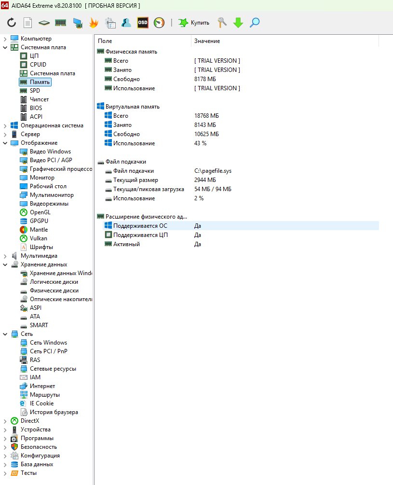Screen dimensions: 393x485
Task: Select the База данных tree item
Action: 37,464
